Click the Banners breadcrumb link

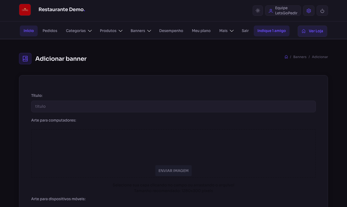pyautogui.click(x=300, y=57)
